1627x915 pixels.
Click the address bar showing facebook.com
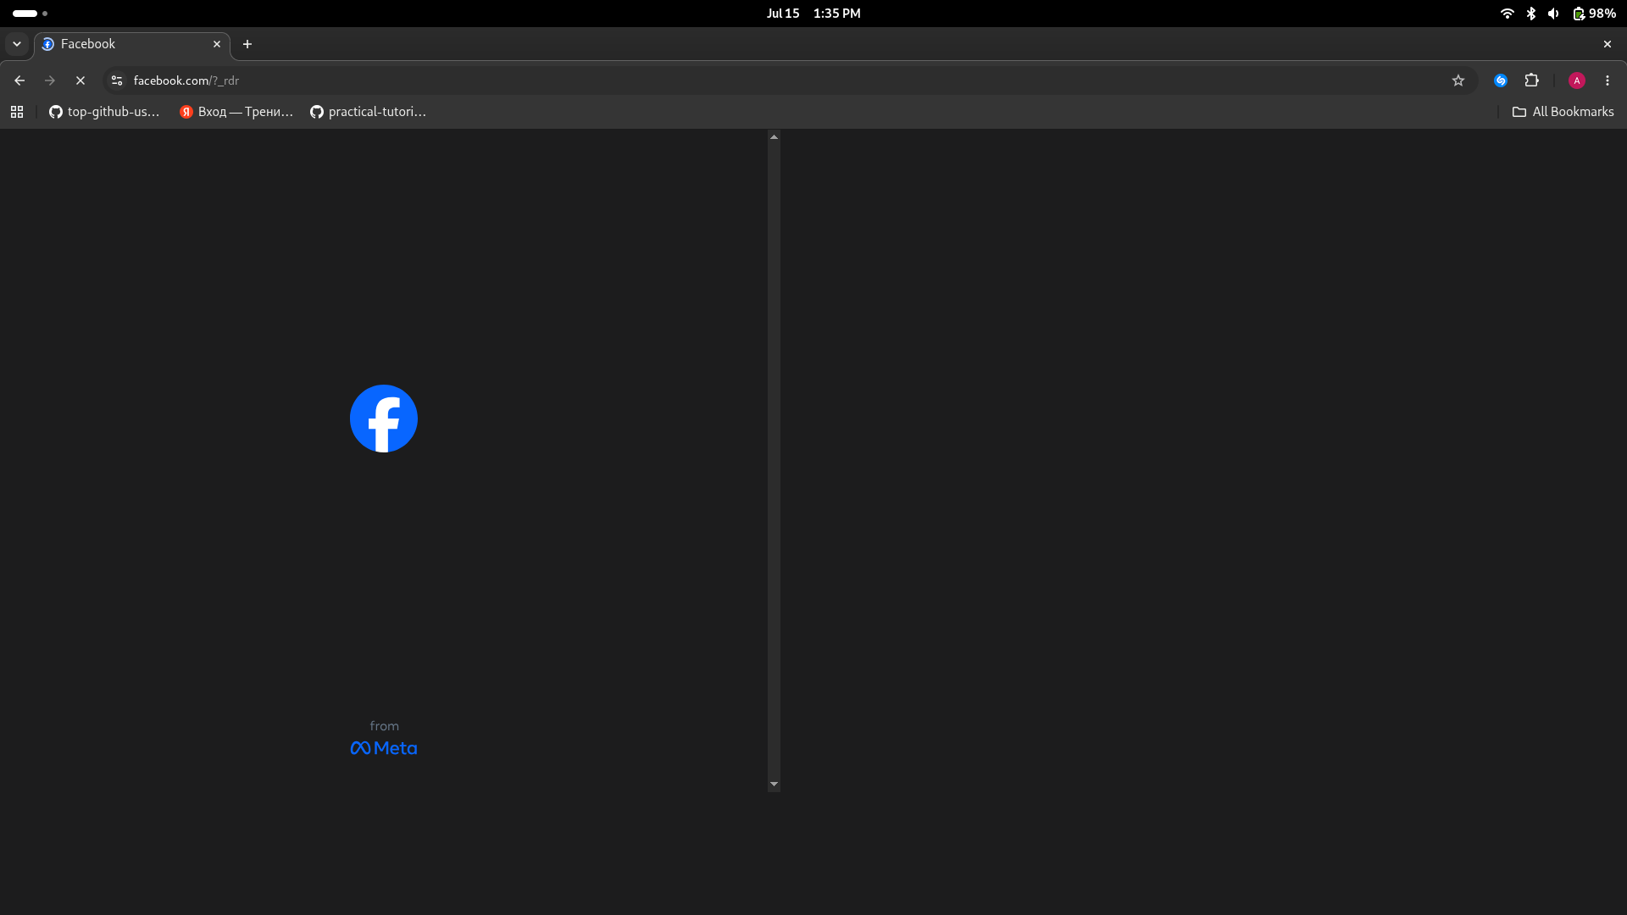pyautogui.click(x=780, y=80)
